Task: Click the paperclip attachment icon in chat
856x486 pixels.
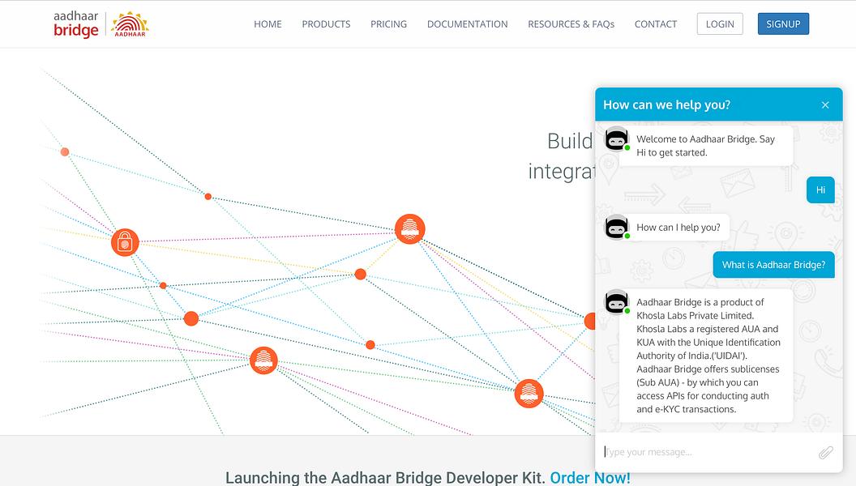Action: point(825,452)
